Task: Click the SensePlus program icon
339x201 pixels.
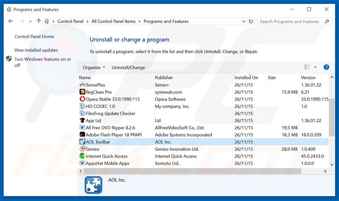Action: click(82, 85)
